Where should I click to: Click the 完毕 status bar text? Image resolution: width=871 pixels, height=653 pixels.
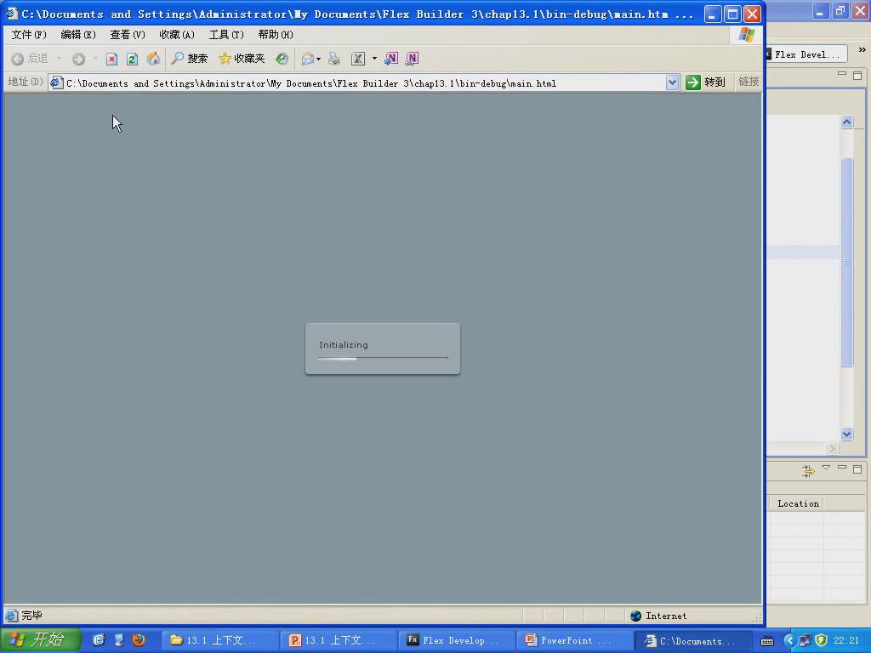tap(31, 616)
